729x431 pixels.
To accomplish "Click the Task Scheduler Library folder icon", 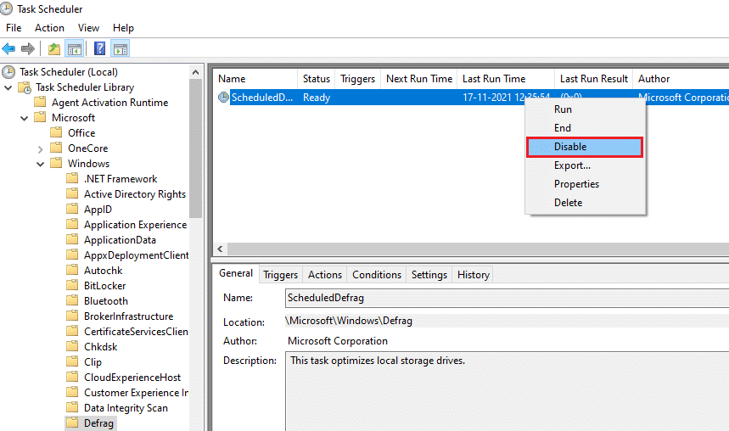I will click(x=24, y=87).
